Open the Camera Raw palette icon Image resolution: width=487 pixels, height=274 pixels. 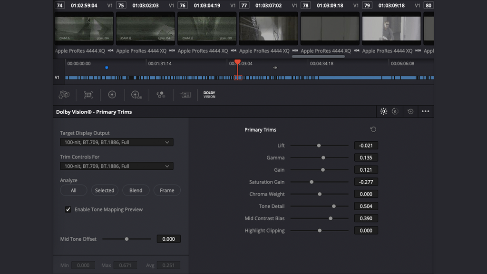[x=64, y=95]
